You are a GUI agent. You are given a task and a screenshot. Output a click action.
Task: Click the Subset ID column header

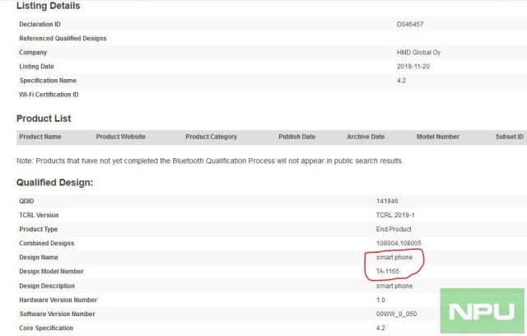click(x=509, y=137)
